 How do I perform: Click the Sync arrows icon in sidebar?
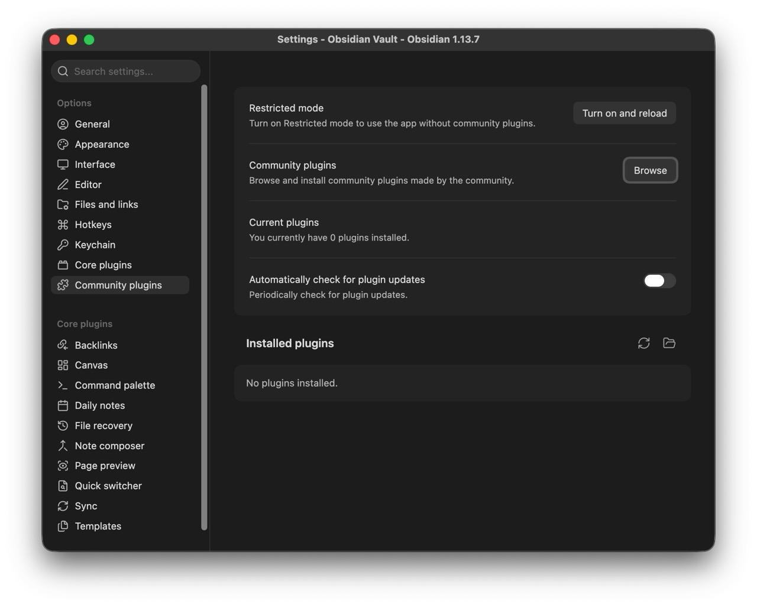(63, 506)
